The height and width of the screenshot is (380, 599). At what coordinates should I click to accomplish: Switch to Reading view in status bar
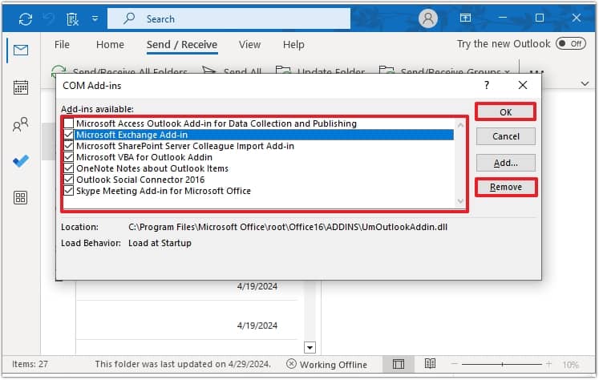point(430,364)
